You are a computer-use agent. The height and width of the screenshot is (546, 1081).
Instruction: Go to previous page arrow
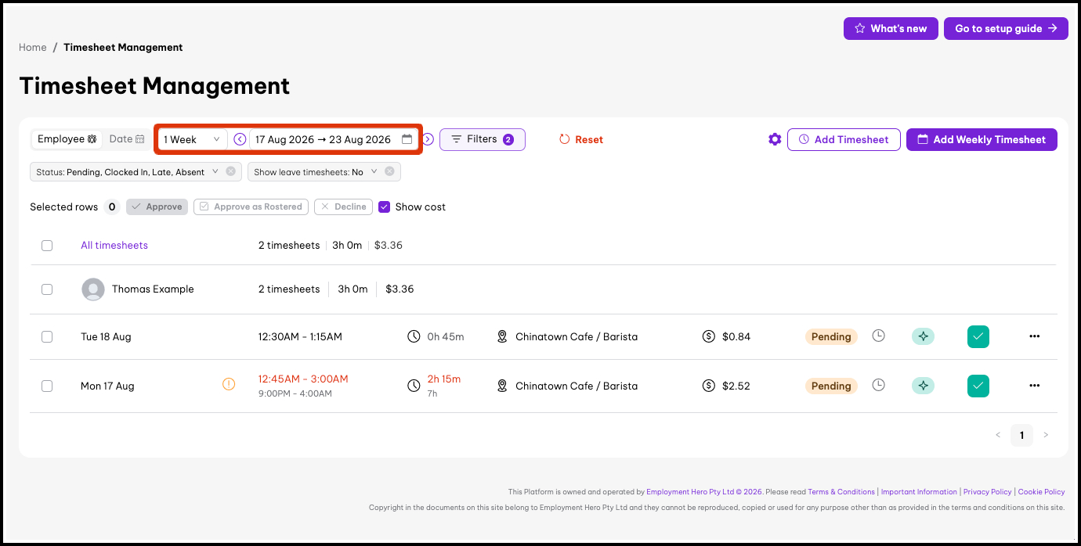pos(998,435)
